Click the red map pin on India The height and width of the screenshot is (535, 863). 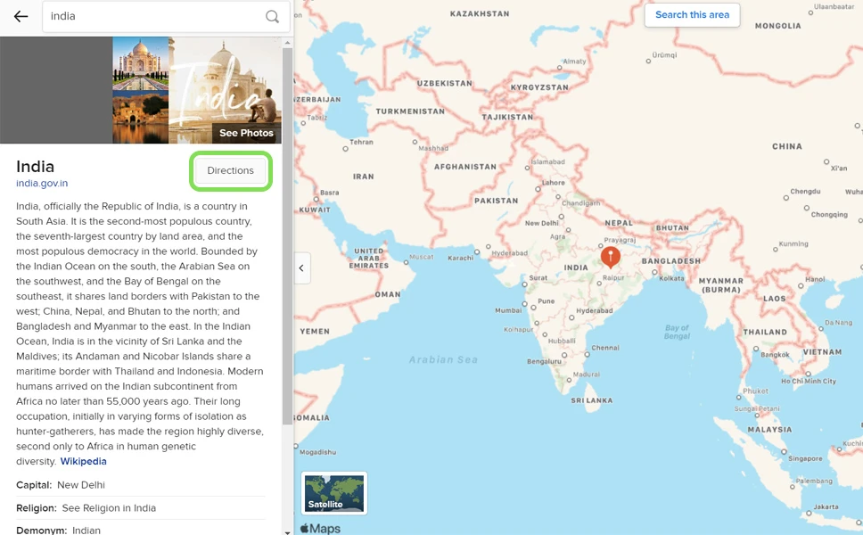pos(610,257)
